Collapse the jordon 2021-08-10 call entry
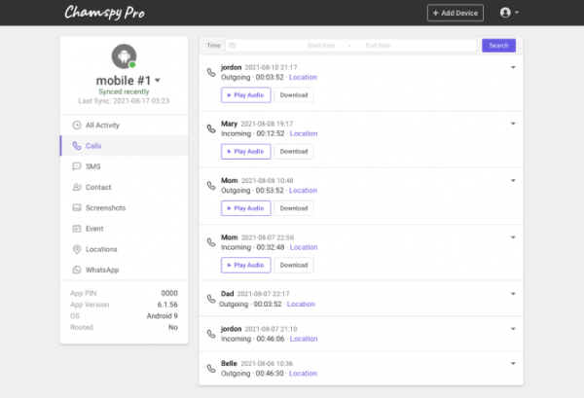584x398 pixels. (x=513, y=67)
